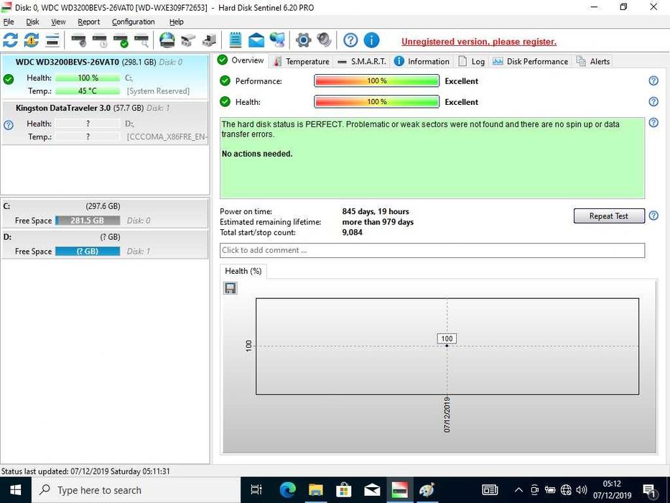Image resolution: width=670 pixels, height=503 pixels.
Task: Click the refresh icon with yellow warning sign
Action: pos(31,40)
